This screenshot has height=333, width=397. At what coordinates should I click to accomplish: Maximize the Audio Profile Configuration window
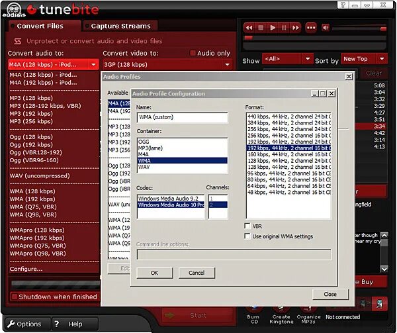(x=323, y=94)
